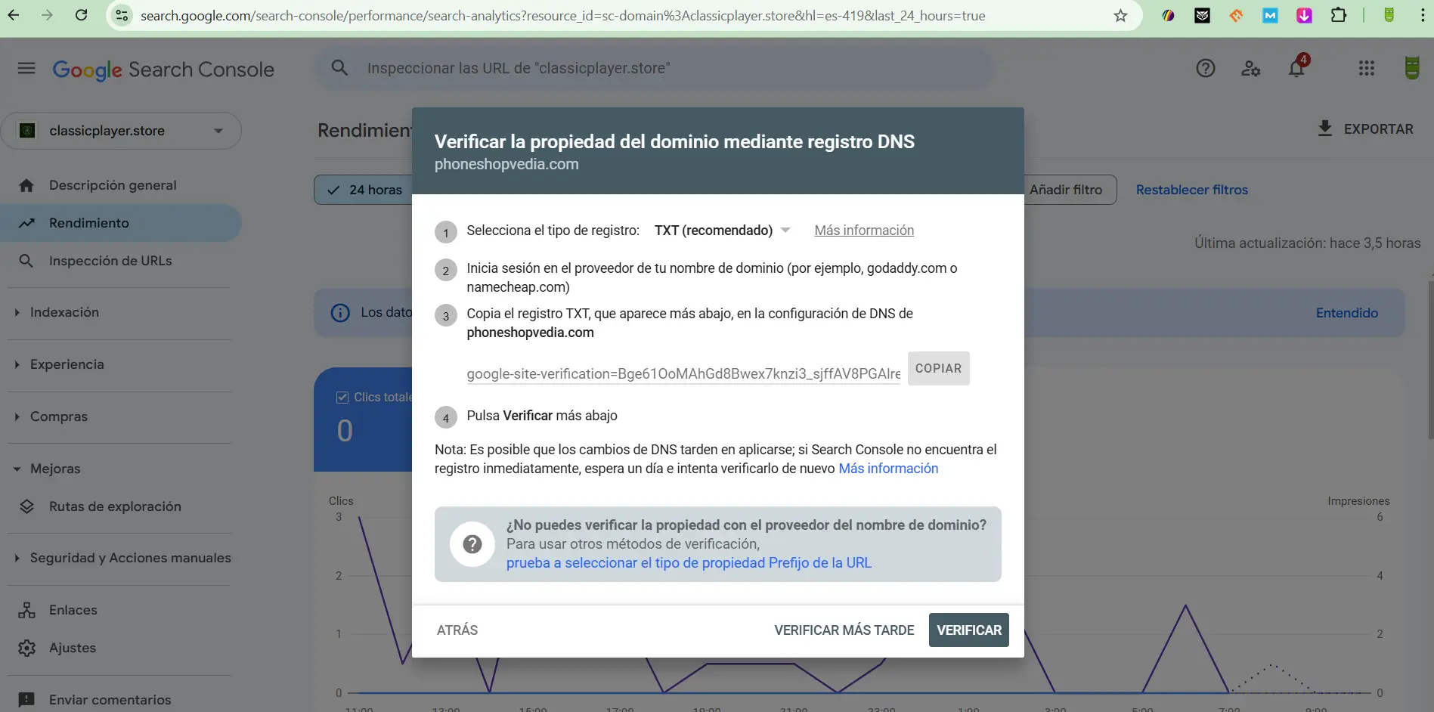Click the TXT verification record field
1434x712 pixels.
(683, 373)
